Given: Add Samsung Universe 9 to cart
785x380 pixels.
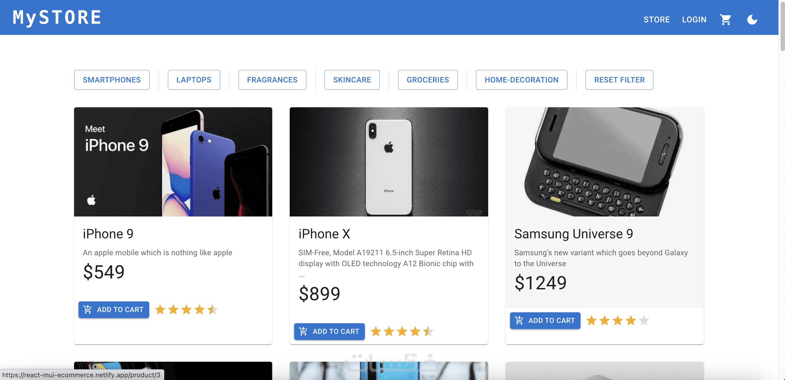Looking at the screenshot, I should point(545,320).
